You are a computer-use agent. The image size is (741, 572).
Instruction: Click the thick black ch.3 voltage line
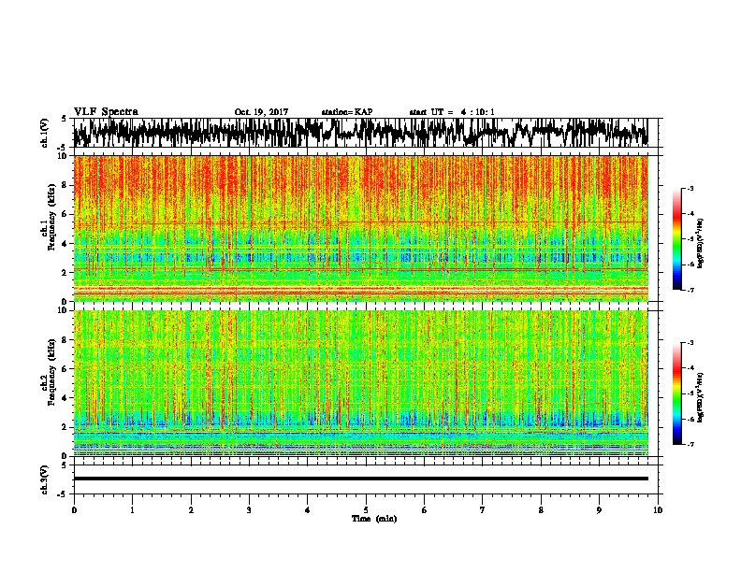(360, 479)
